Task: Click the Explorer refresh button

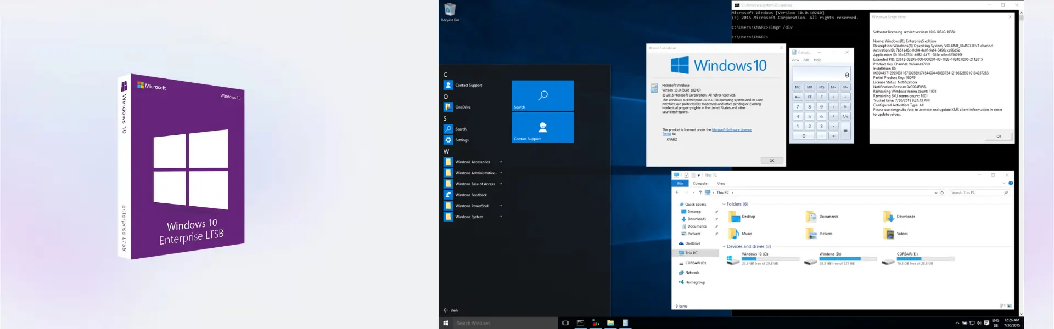Action: coord(942,192)
